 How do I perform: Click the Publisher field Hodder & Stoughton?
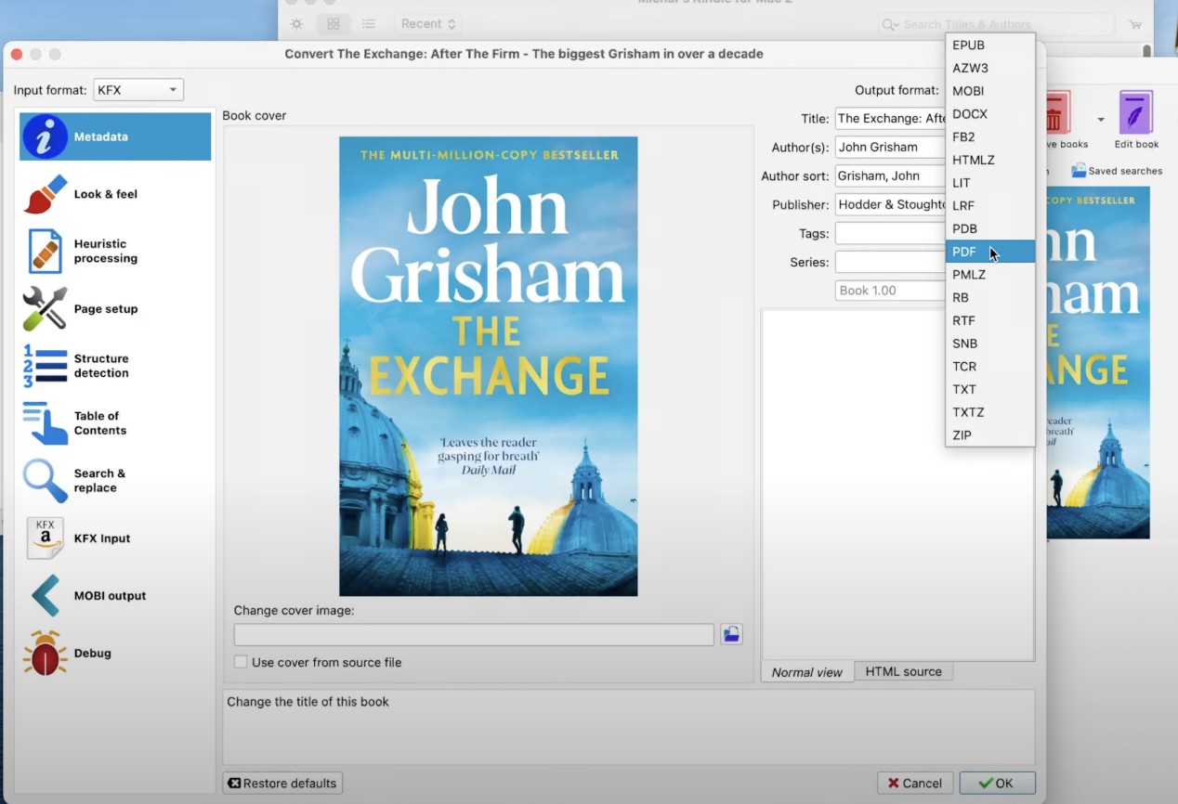(x=890, y=204)
